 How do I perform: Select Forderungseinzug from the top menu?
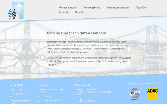118,8
